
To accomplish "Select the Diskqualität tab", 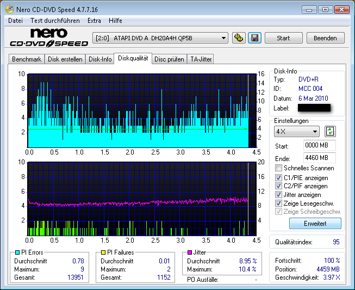I will (x=133, y=58).
